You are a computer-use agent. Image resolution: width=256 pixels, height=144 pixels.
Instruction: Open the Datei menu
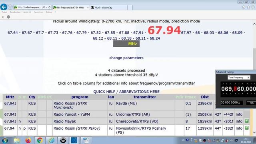[x=4, y=12]
